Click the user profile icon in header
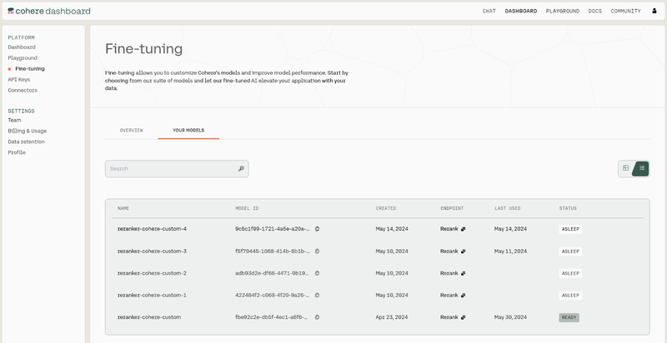Image resolution: width=667 pixels, height=343 pixels. (x=654, y=11)
